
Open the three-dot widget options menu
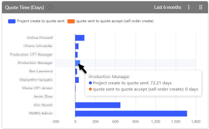pos(189,7)
